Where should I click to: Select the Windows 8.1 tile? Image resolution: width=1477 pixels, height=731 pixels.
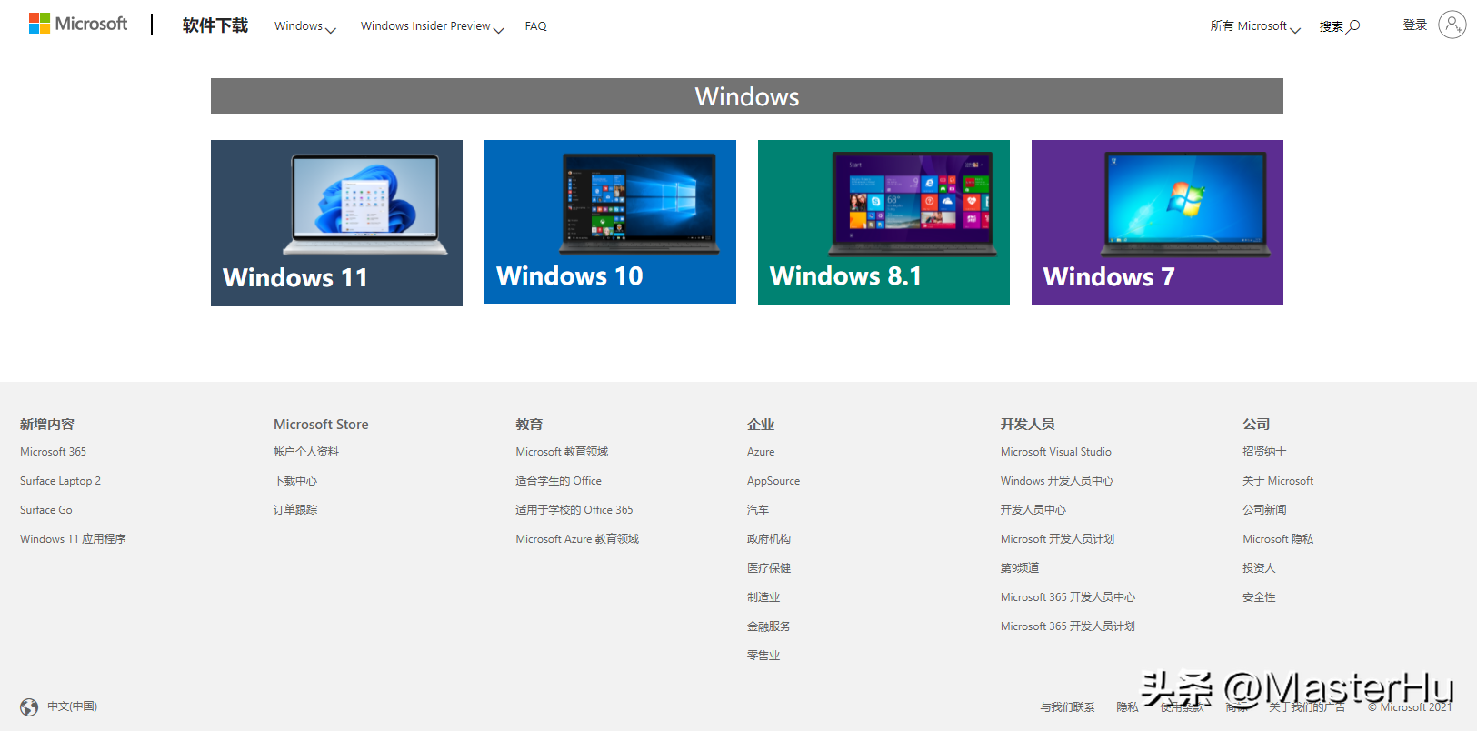tap(883, 222)
